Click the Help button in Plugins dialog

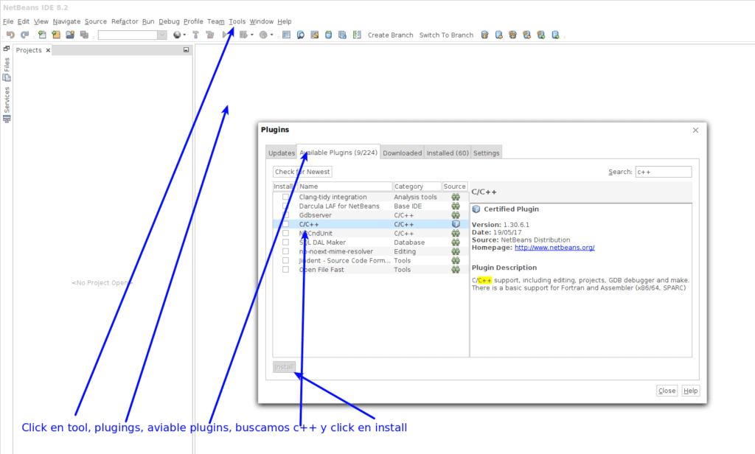690,391
